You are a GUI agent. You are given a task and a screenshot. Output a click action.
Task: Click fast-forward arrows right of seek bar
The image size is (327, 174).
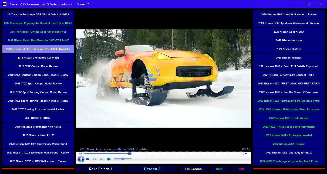[246, 153]
